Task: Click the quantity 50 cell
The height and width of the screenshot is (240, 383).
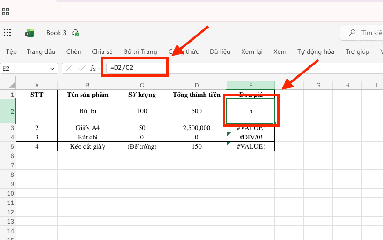Action: pyautogui.click(x=142, y=128)
